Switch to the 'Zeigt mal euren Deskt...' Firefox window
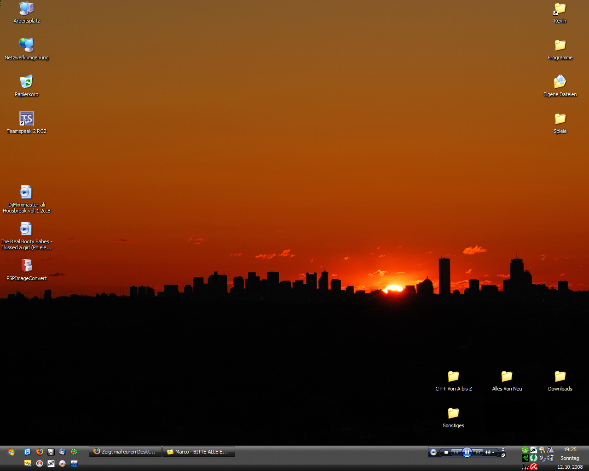This screenshot has width=589, height=471. pyautogui.click(x=125, y=452)
